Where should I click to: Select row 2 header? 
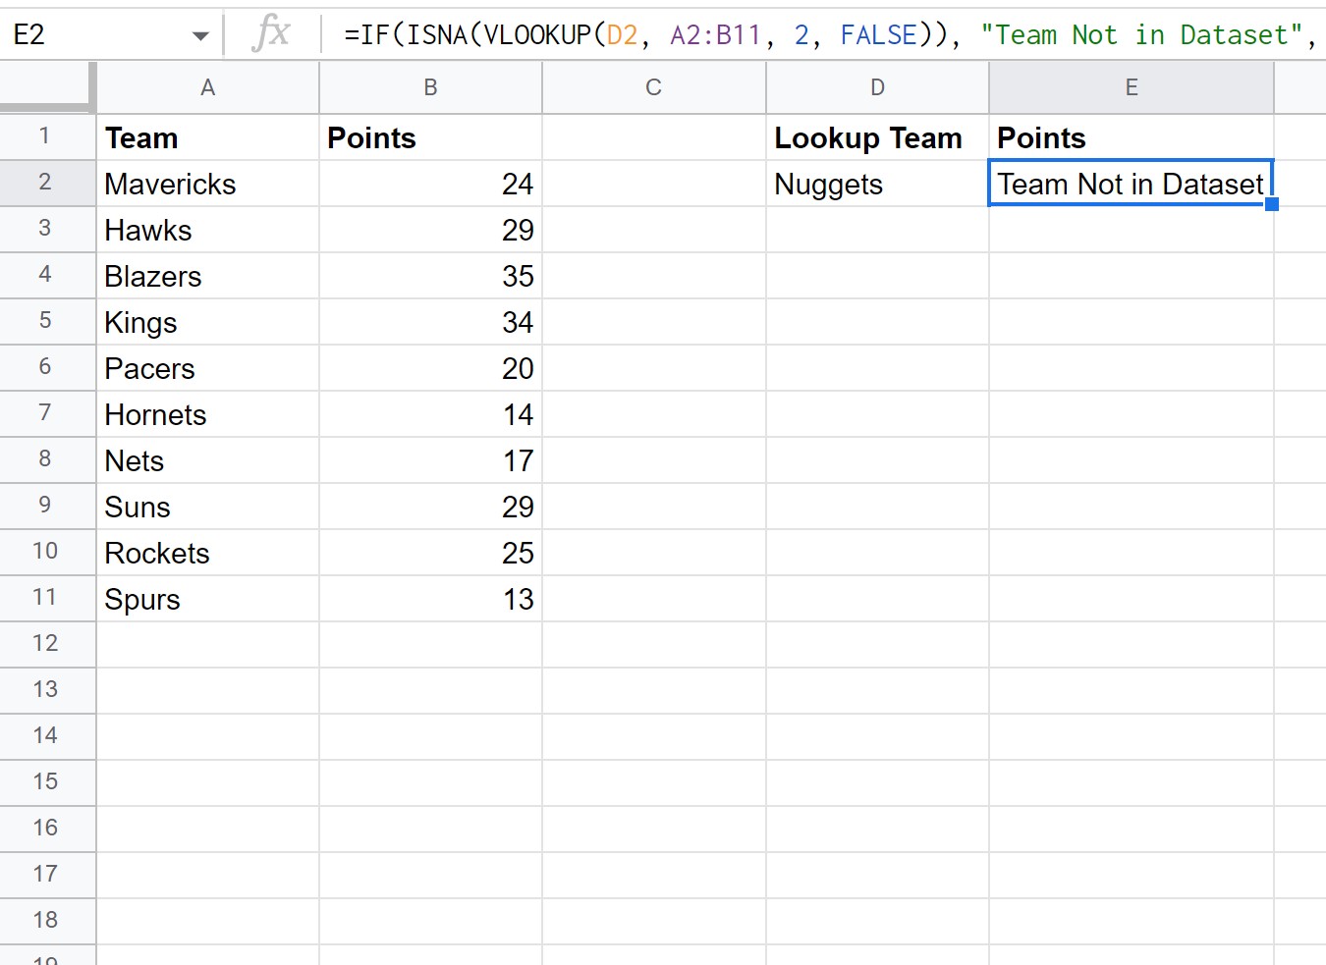(47, 184)
